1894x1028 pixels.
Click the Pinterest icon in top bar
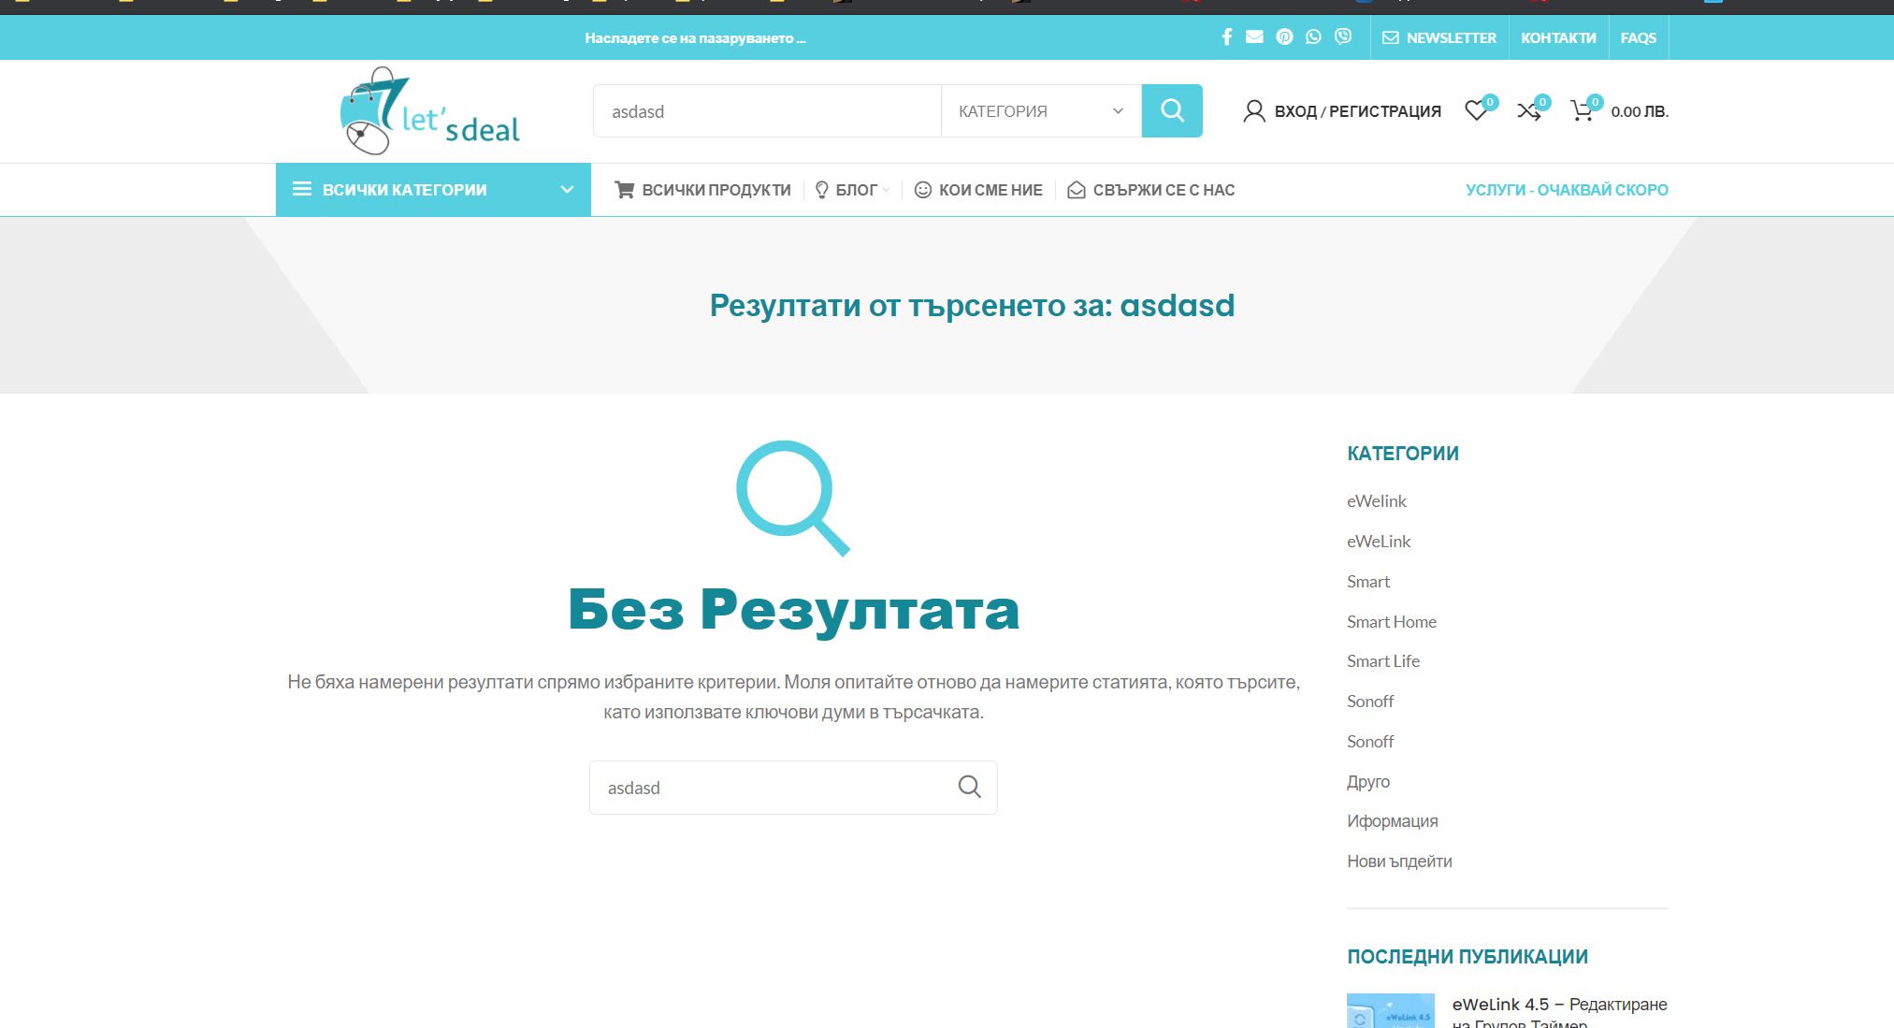click(x=1284, y=37)
